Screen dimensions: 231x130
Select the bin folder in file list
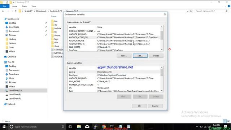click(56, 21)
